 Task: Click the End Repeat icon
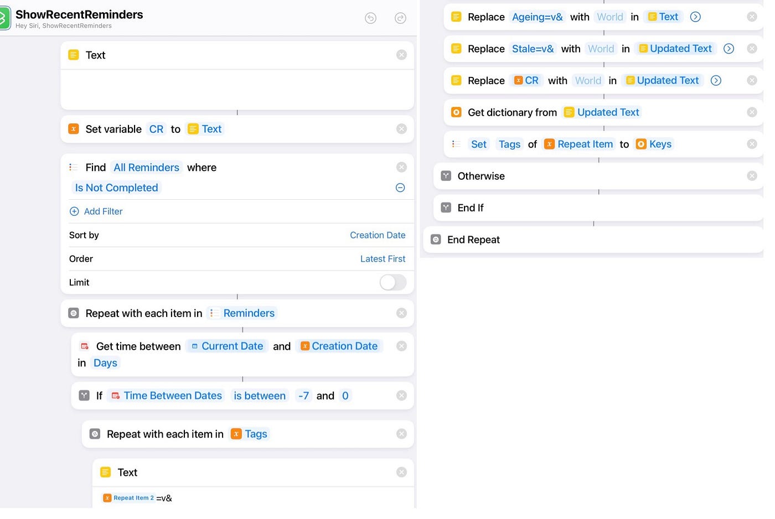pyautogui.click(x=436, y=240)
